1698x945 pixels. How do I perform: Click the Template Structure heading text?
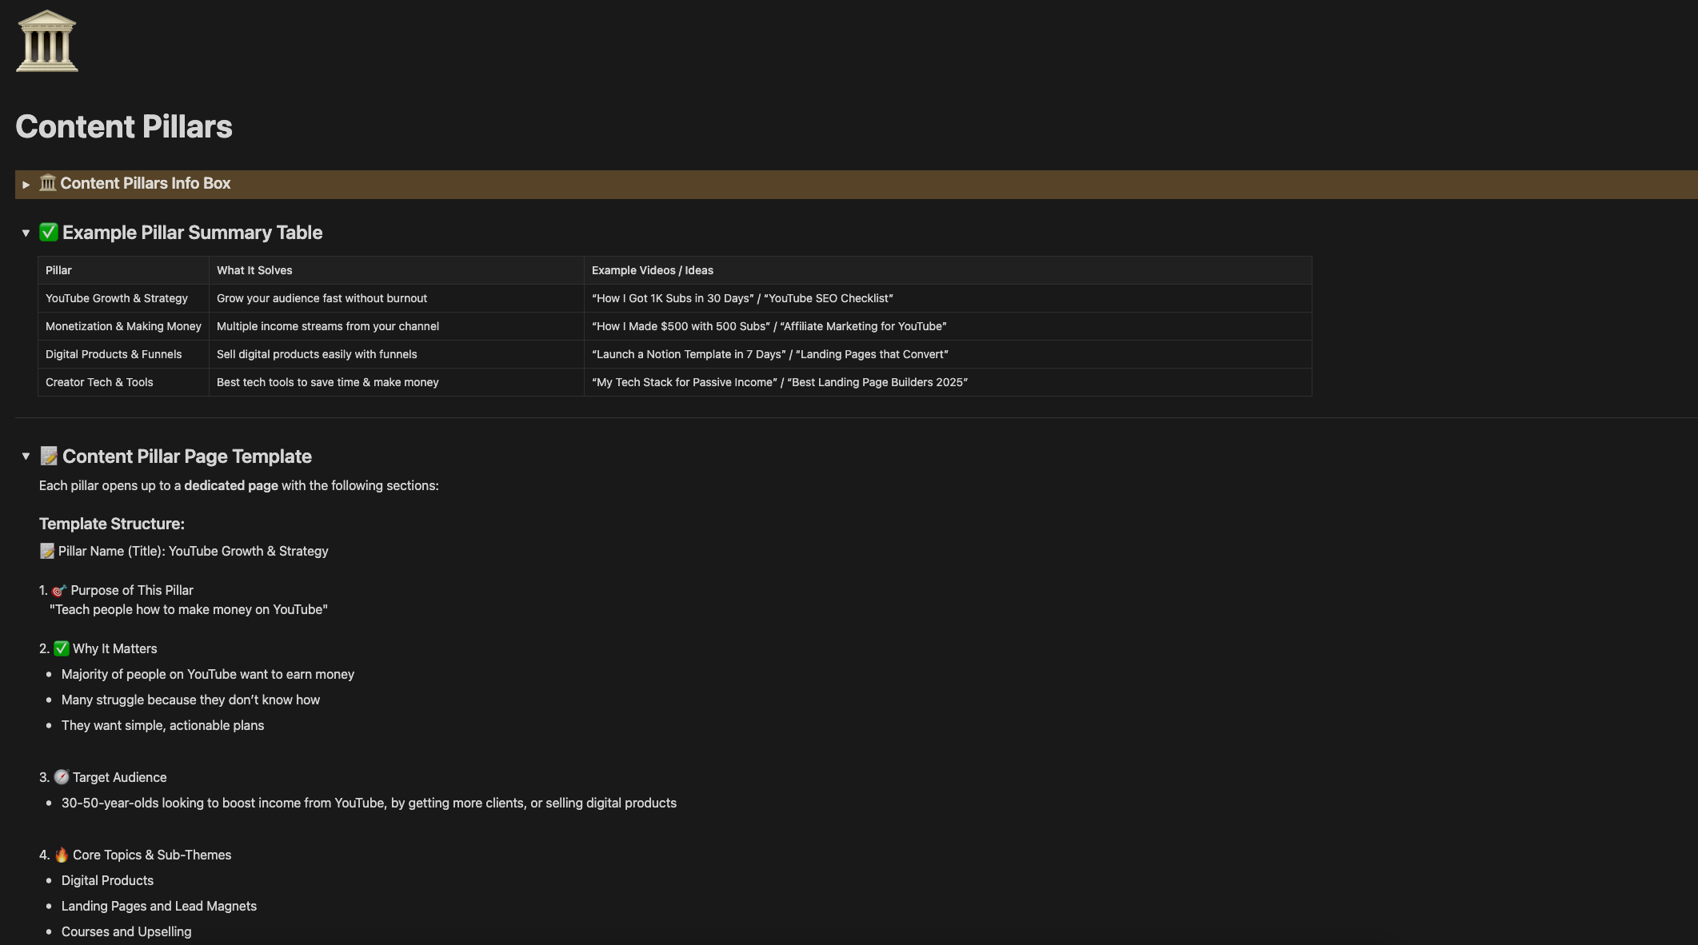pyautogui.click(x=112, y=524)
